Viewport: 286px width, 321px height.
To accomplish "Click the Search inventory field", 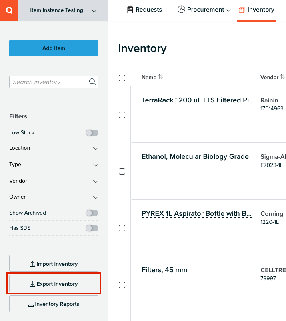I will click(54, 82).
